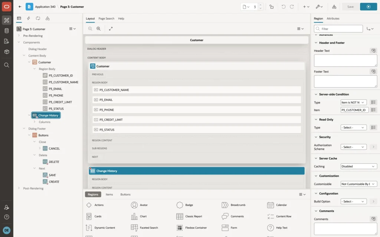
Task: Expand layout to full screen
Action: click(111, 29)
